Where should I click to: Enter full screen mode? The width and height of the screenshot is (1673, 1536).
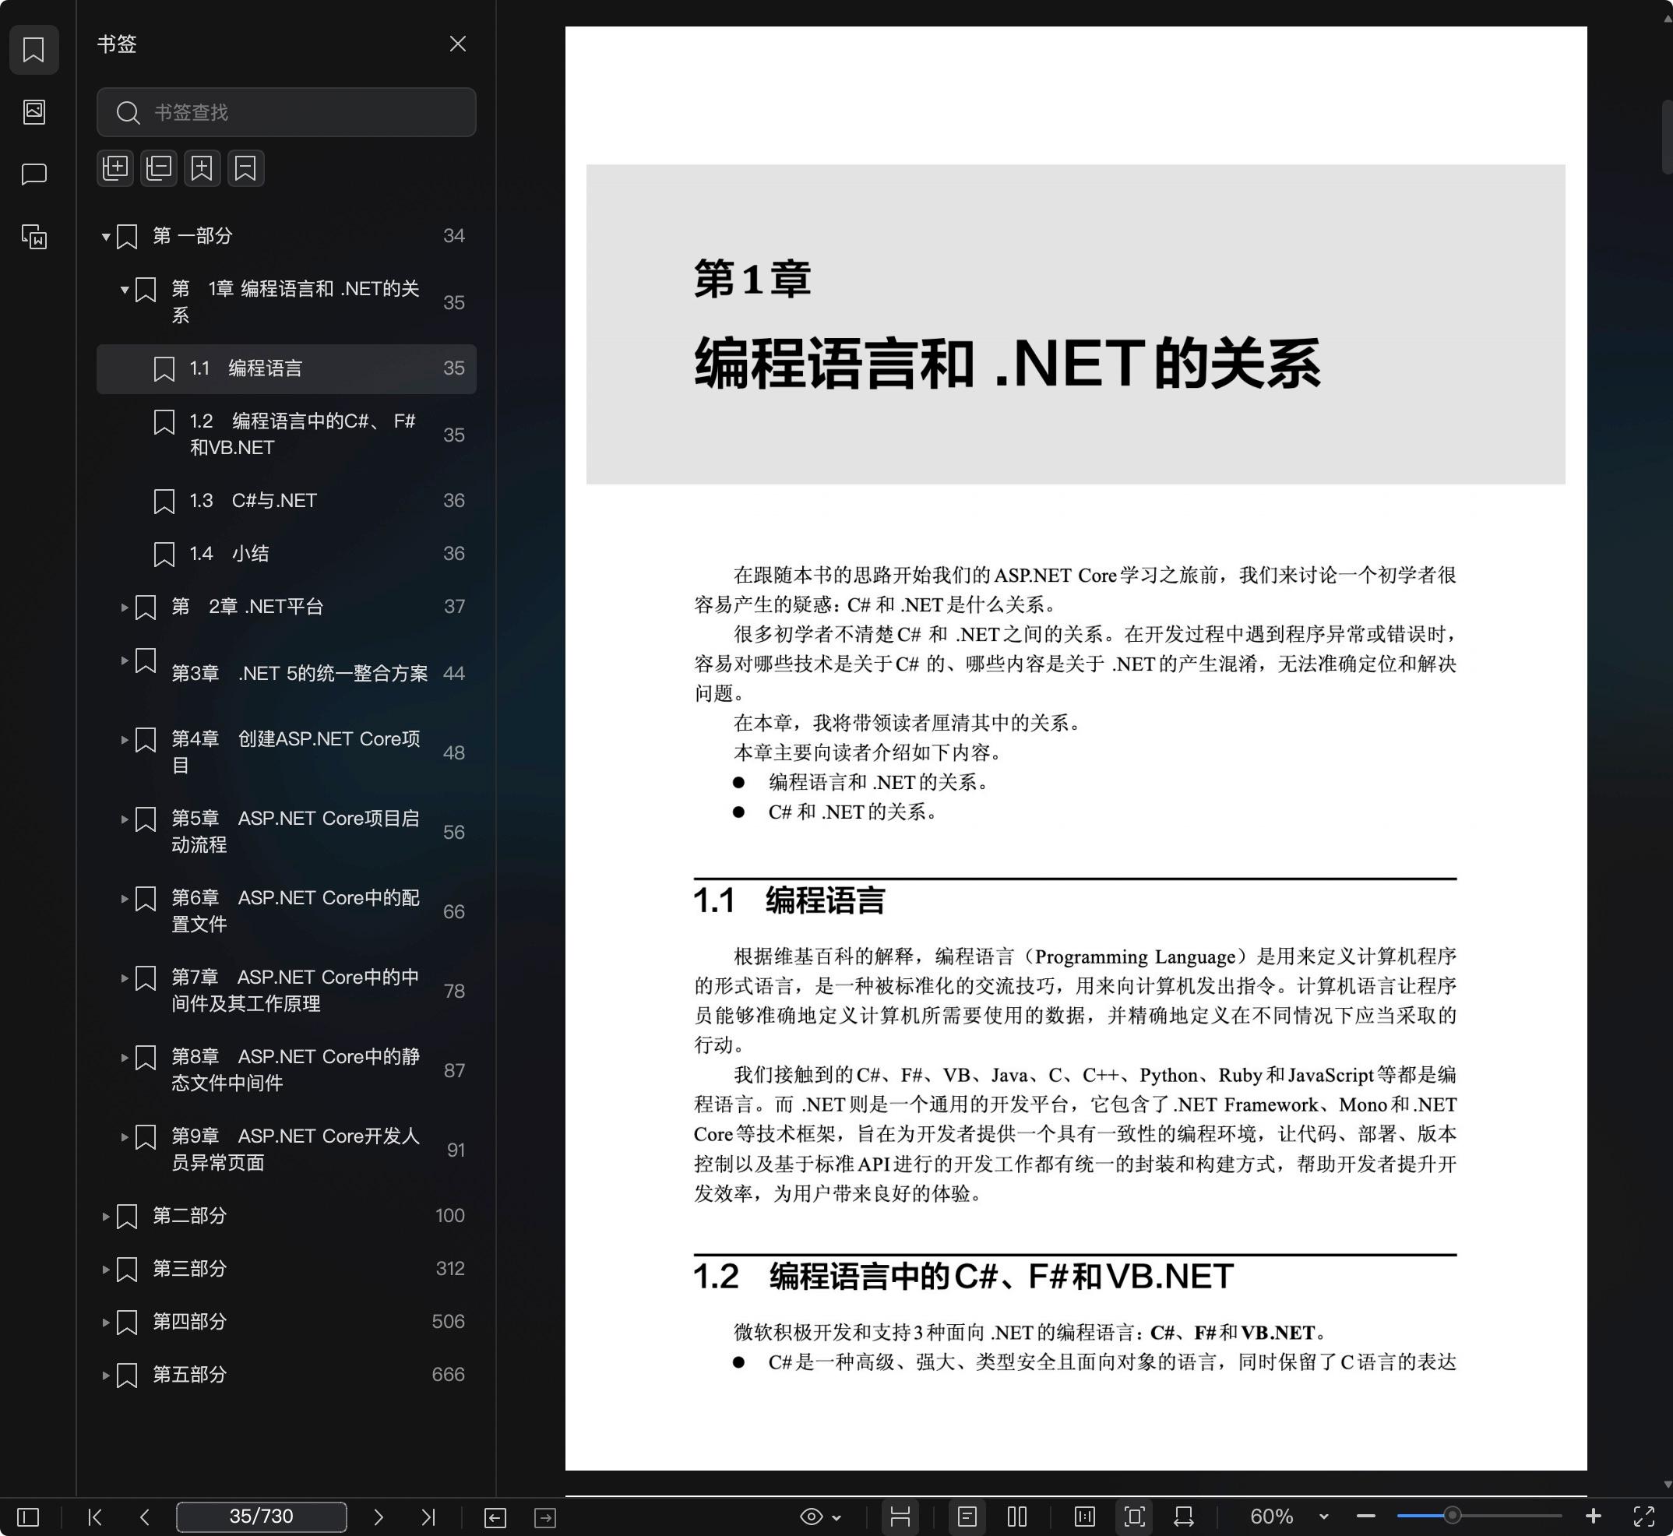1643,1517
